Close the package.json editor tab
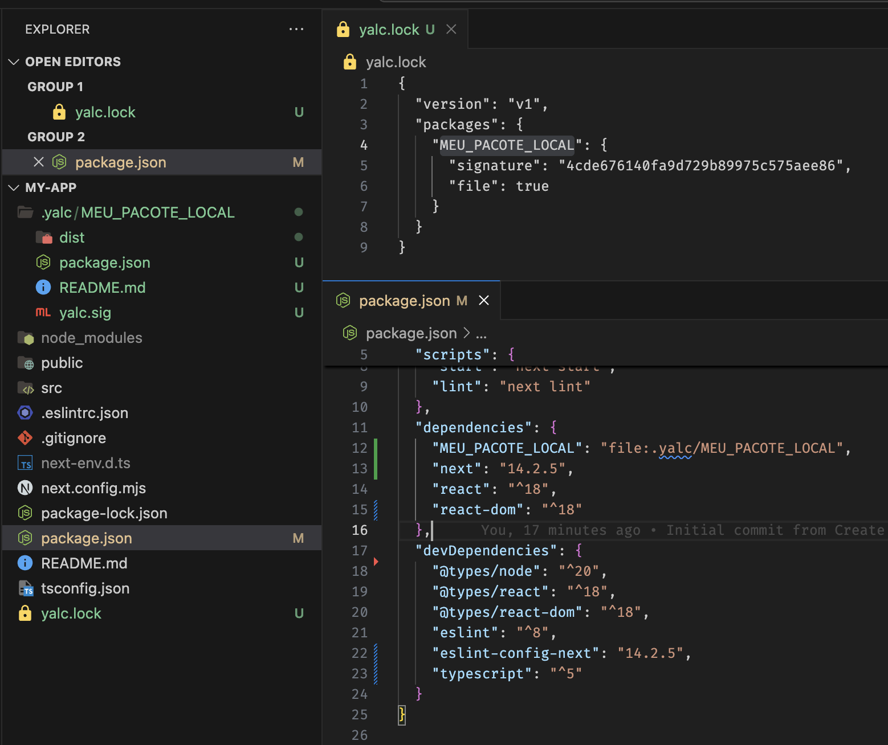The image size is (888, 745). (484, 300)
